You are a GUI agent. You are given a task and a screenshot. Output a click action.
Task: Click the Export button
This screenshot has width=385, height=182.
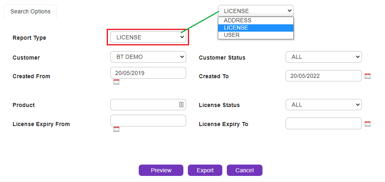pyautogui.click(x=205, y=170)
